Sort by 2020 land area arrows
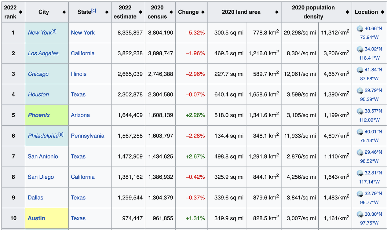This screenshot has height=230, width=391. pyautogui.click(x=277, y=12)
